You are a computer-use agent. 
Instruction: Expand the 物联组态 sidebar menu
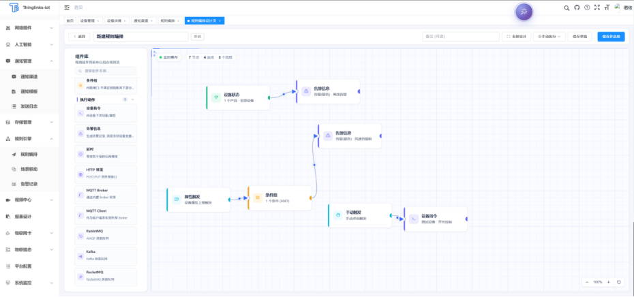[x=29, y=250]
